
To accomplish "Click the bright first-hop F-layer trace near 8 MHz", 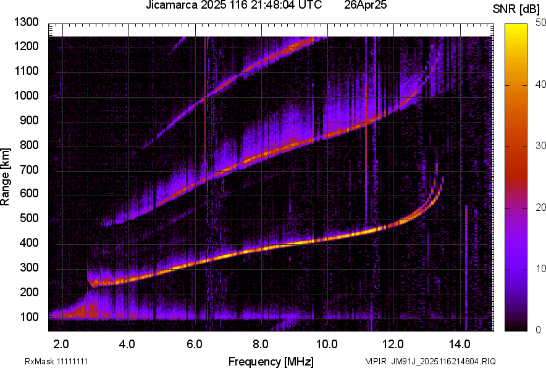I will point(262,249).
